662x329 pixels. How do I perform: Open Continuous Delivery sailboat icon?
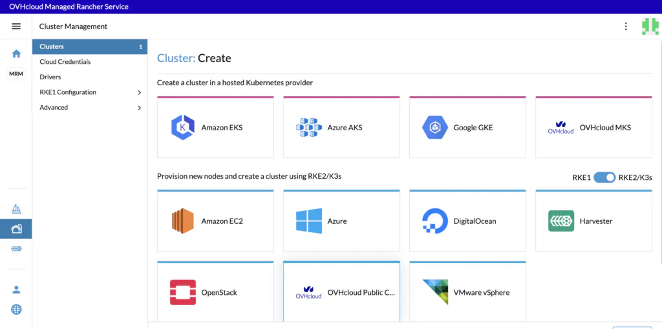pos(16,208)
